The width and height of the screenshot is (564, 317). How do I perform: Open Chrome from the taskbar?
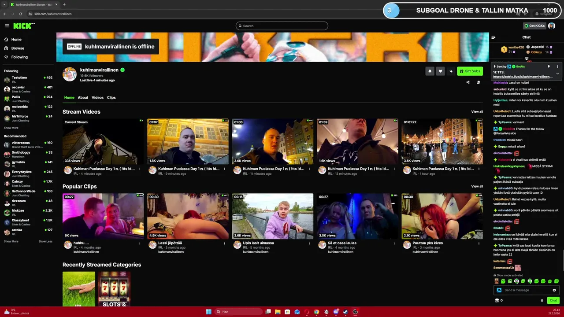click(x=316, y=312)
